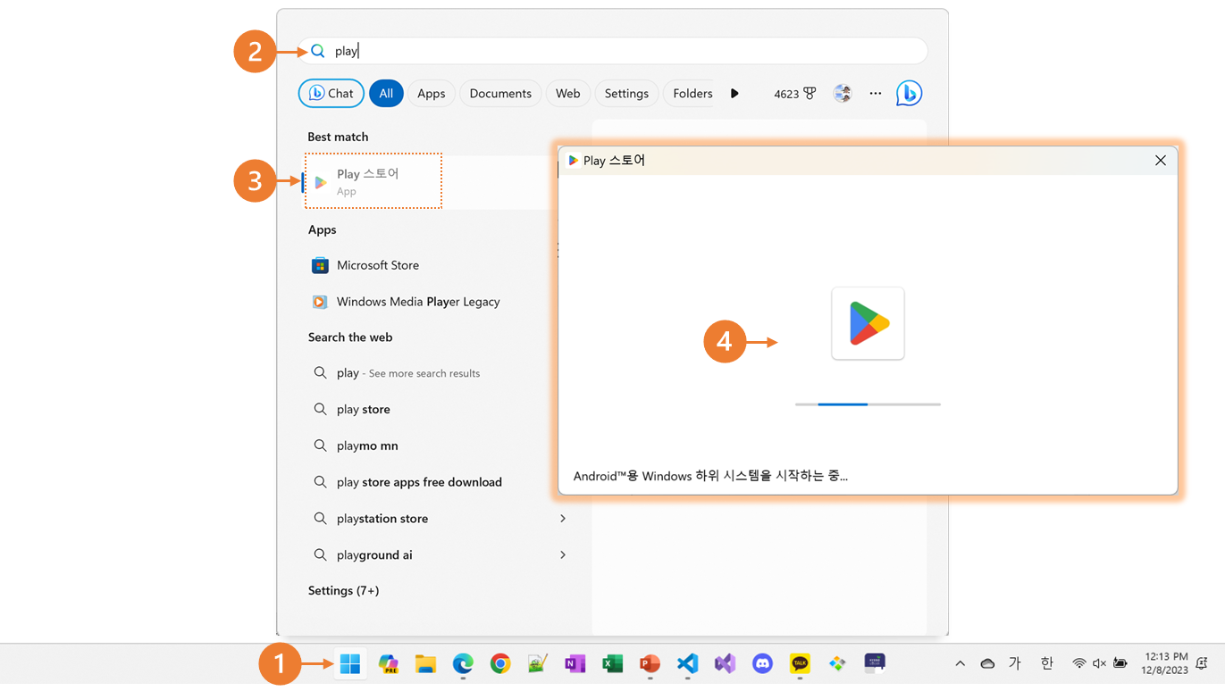Image resolution: width=1225 pixels, height=691 pixels.
Task: Expand the playstation store suggestion chevron
Action: click(x=563, y=519)
